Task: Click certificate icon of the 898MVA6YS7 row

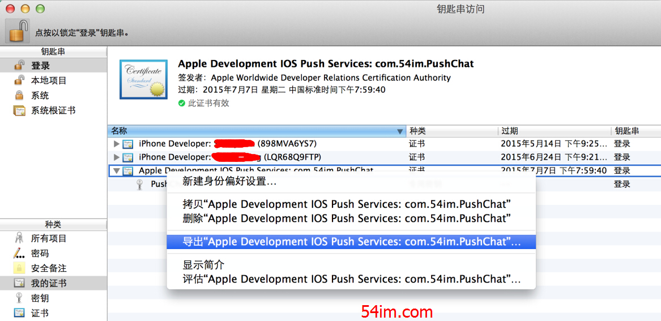Action: (128, 144)
